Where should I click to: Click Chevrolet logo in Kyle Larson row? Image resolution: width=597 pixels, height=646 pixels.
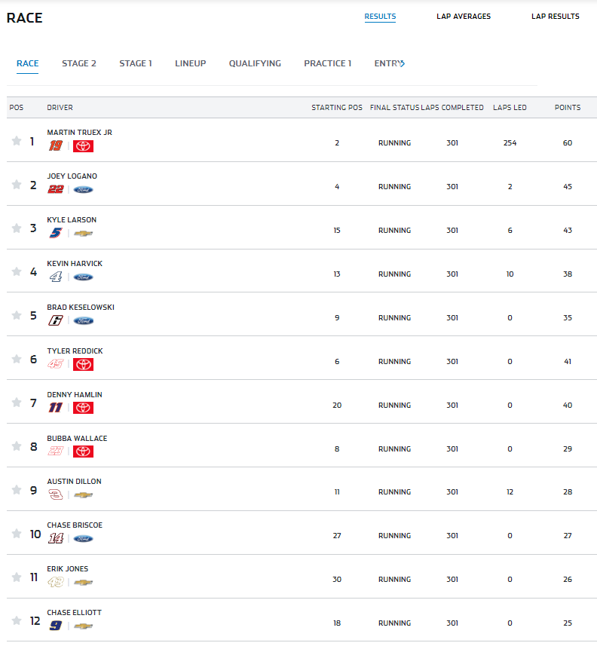pyautogui.click(x=83, y=233)
